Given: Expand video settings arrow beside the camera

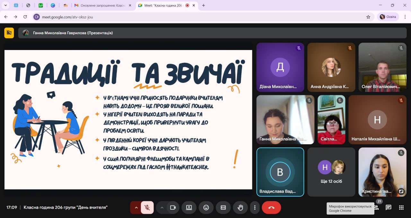Looking at the screenshot, I should [x=162, y=207].
